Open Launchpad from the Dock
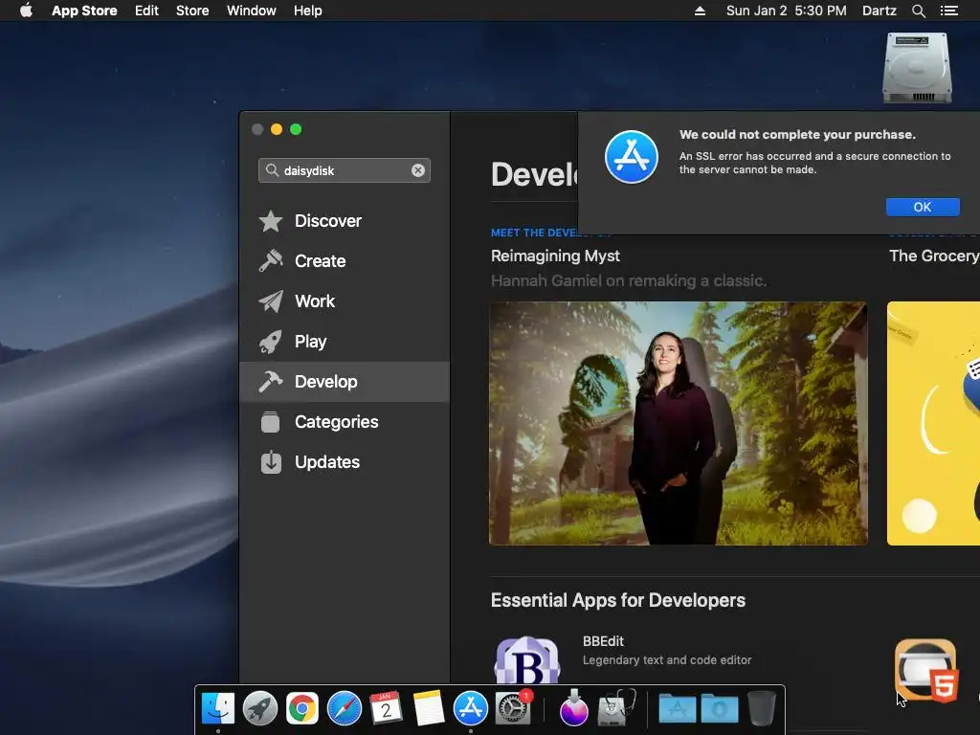 pyautogui.click(x=260, y=708)
